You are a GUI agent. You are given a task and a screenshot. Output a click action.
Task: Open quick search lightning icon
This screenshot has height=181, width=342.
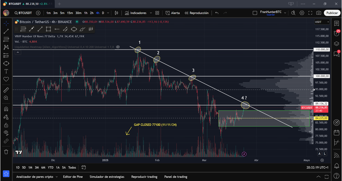[294, 13]
